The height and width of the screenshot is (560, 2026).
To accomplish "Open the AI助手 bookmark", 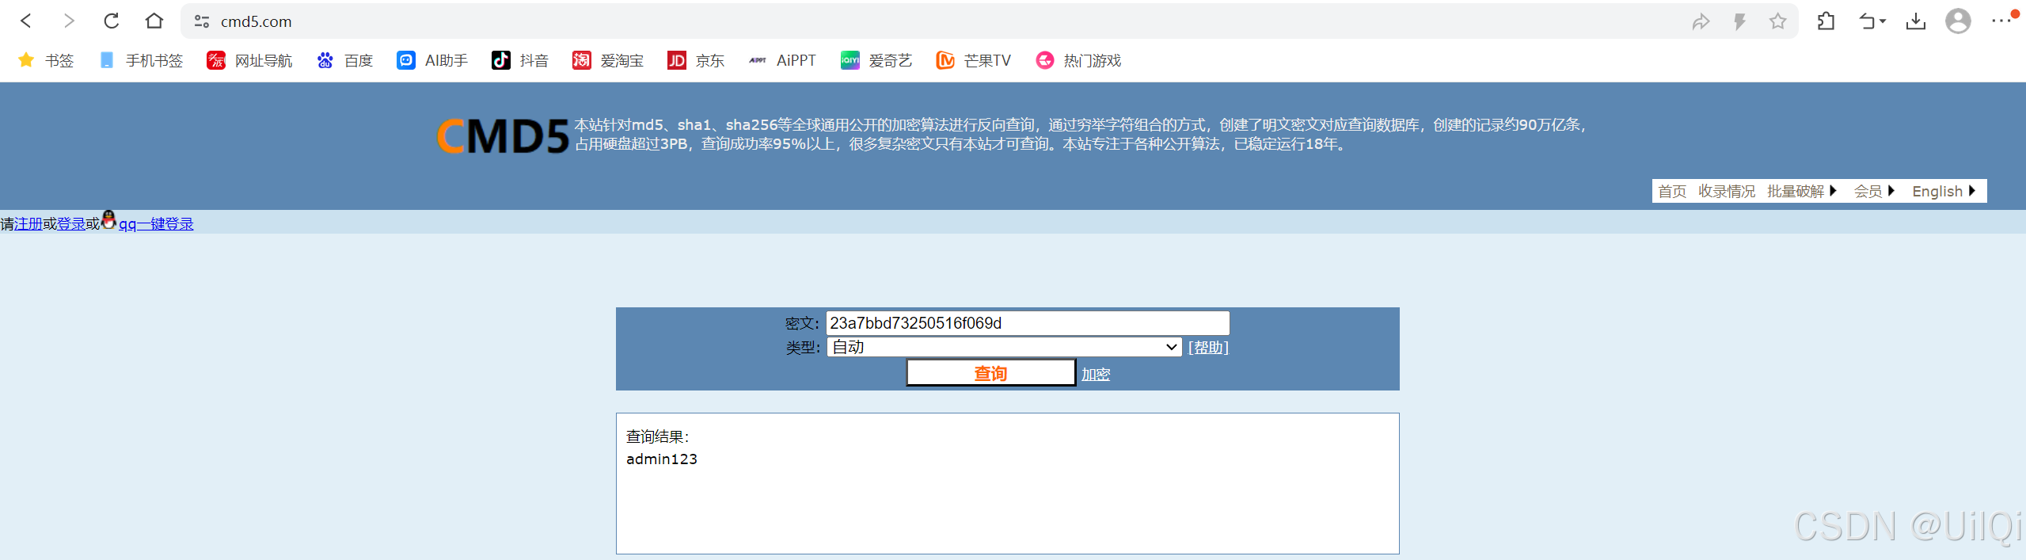I will pyautogui.click(x=432, y=60).
